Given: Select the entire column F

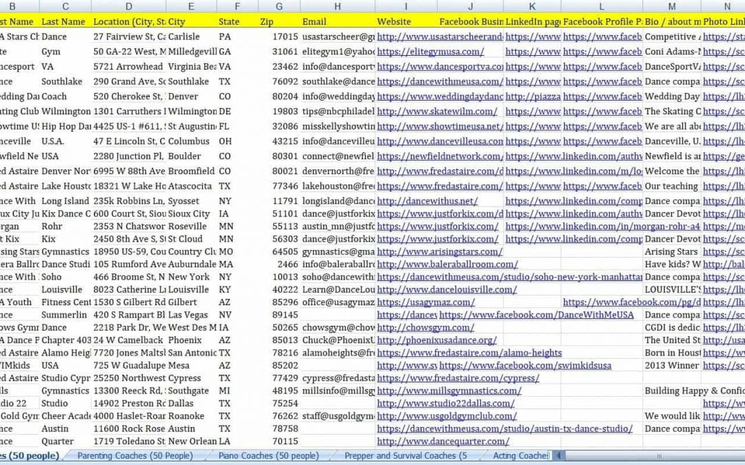Looking at the screenshot, I should point(237,6).
